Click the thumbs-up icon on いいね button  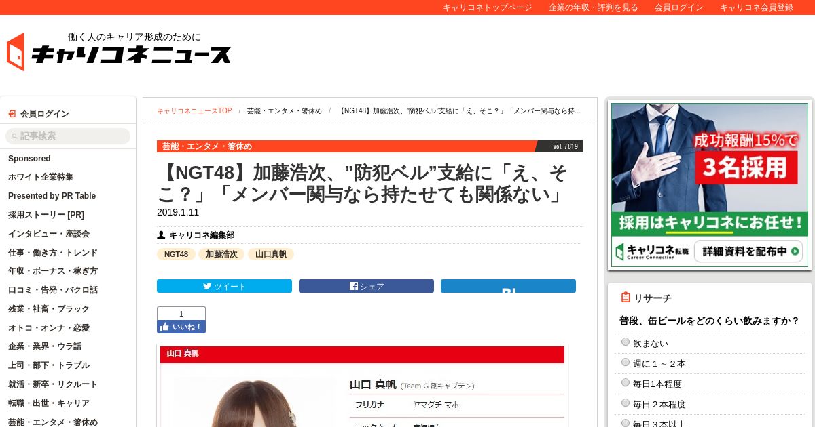(x=164, y=327)
